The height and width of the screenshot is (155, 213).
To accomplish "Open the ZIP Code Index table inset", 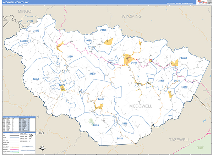I will (19, 124).
